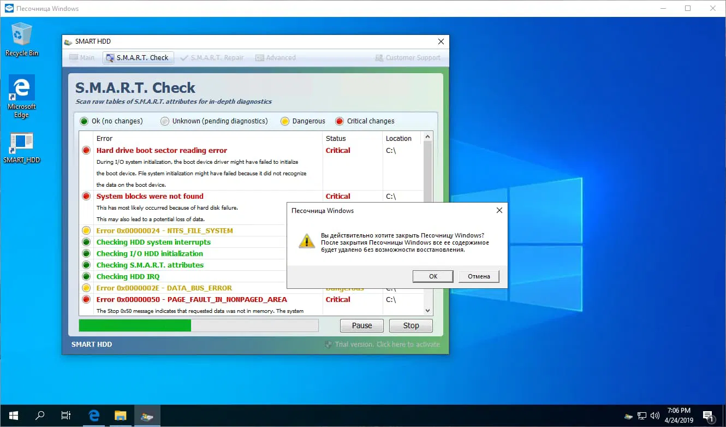Click the scrollbar down arrow in error list
This screenshot has height=427, width=726.
point(427,310)
